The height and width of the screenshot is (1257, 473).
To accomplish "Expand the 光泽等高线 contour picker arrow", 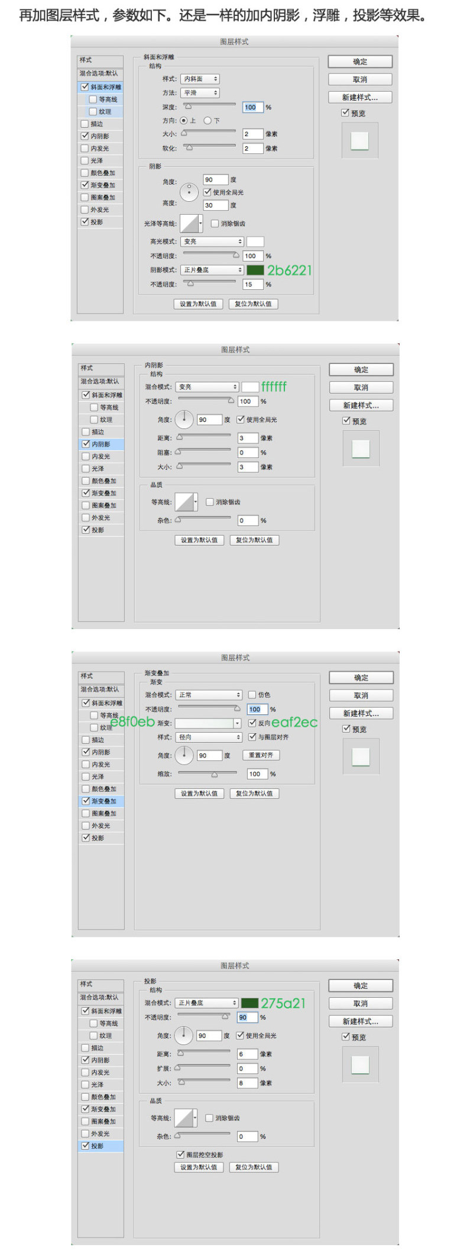I will (201, 224).
